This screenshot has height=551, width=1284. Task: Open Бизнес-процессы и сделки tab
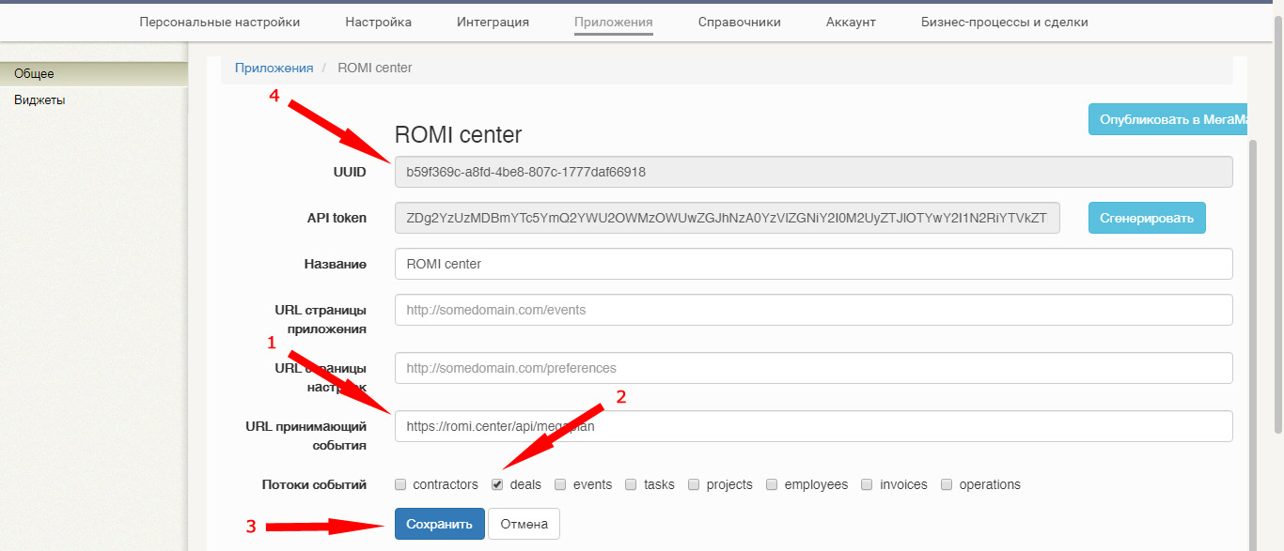click(1005, 22)
